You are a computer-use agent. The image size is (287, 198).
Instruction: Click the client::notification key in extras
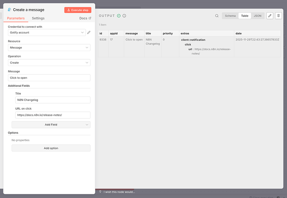tap(193, 40)
